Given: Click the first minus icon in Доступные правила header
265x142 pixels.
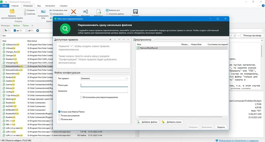Looking at the screenshot, I should tap(115, 39).
